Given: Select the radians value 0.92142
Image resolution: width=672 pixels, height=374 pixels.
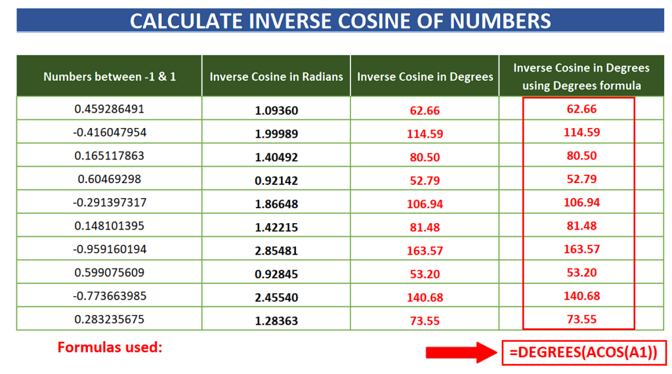Looking at the screenshot, I should tap(276, 181).
